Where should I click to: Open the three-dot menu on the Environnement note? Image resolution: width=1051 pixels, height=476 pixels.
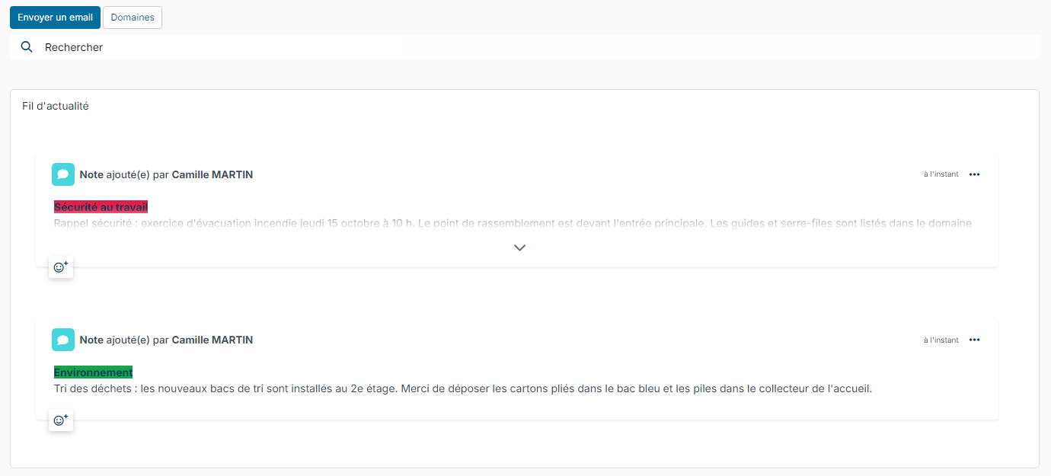974,340
